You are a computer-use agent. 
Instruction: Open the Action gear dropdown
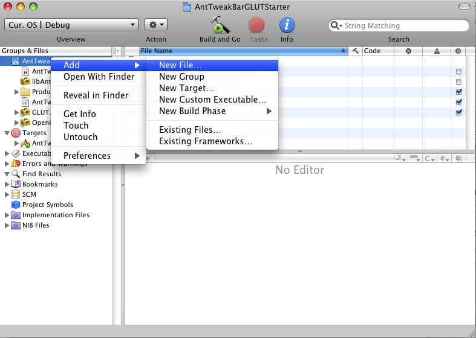156,25
